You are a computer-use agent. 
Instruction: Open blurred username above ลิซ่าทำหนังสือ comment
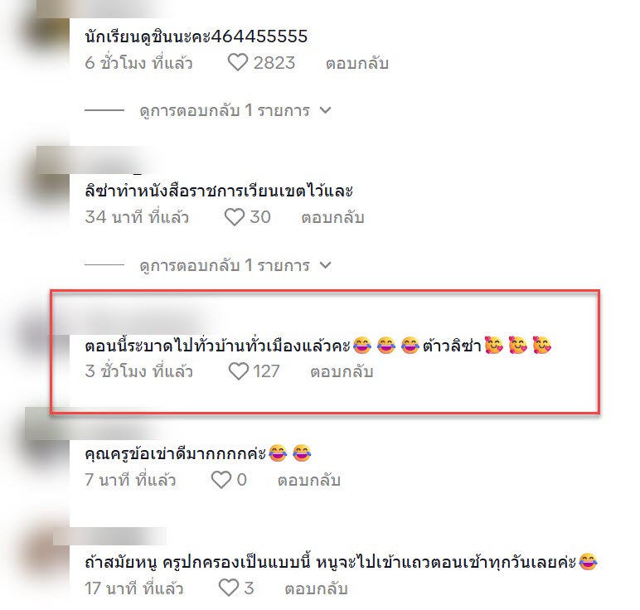98,161
